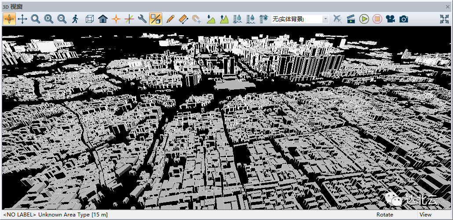Select the plain magnifier zoom tool

click(x=36, y=19)
